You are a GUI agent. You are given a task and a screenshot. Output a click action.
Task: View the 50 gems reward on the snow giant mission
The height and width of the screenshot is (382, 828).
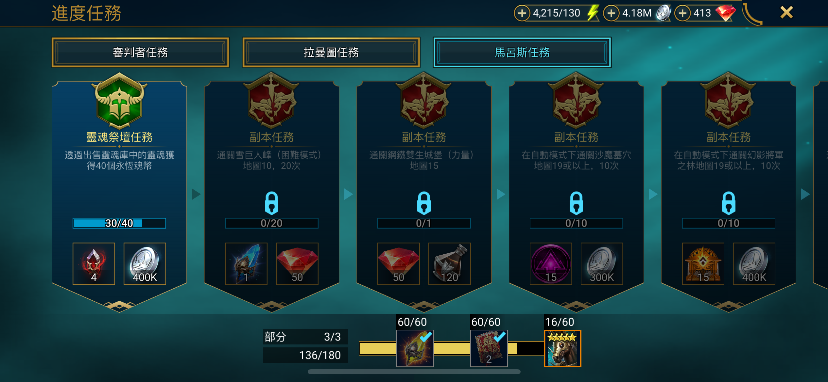[x=297, y=264]
